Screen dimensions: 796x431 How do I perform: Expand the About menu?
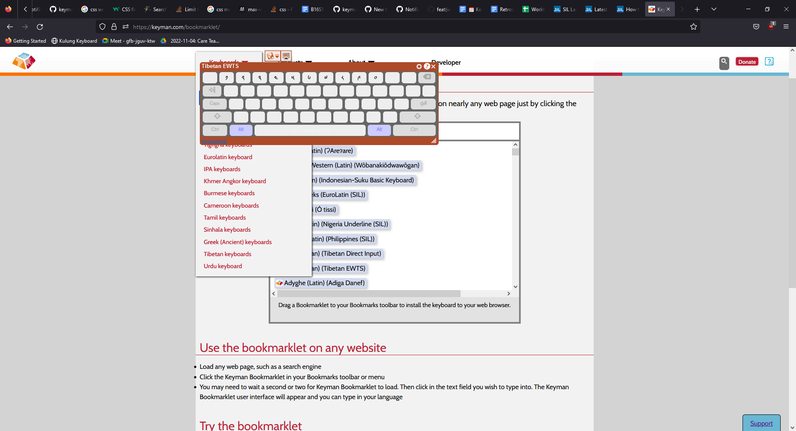[x=361, y=62]
